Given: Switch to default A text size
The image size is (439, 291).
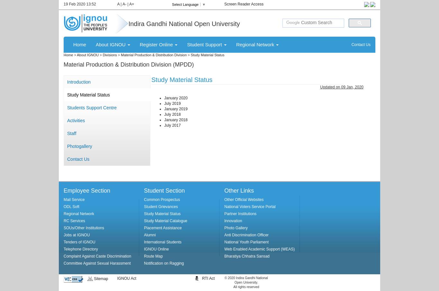Looking at the screenshot, I should coord(119,4).
